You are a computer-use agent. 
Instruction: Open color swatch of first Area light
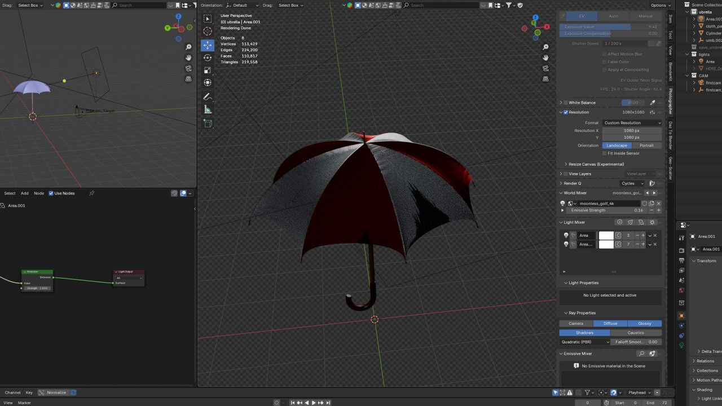[x=606, y=235]
